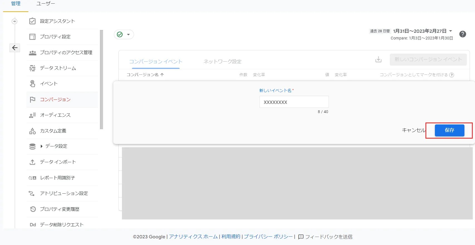This screenshot has height=245, width=475.
Task: Click the 過去 28 日間 label
Action: (380, 31)
